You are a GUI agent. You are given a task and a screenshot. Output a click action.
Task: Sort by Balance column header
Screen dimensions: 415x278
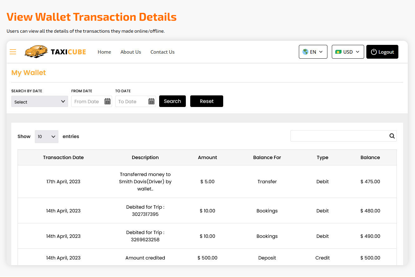pyautogui.click(x=370, y=158)
